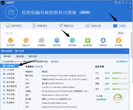This screenshot has width=133, height=110.
Task: Click the NVIDIA GeForce 7300 LE text
Action: tap(55, 95)
